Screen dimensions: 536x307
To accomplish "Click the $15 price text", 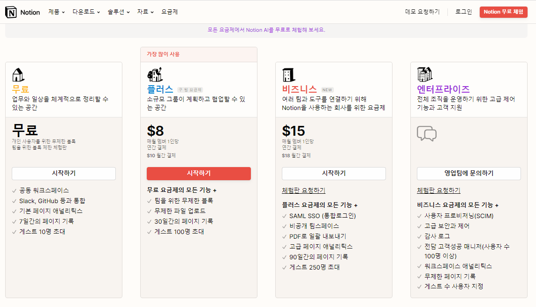I will [293, 131].
